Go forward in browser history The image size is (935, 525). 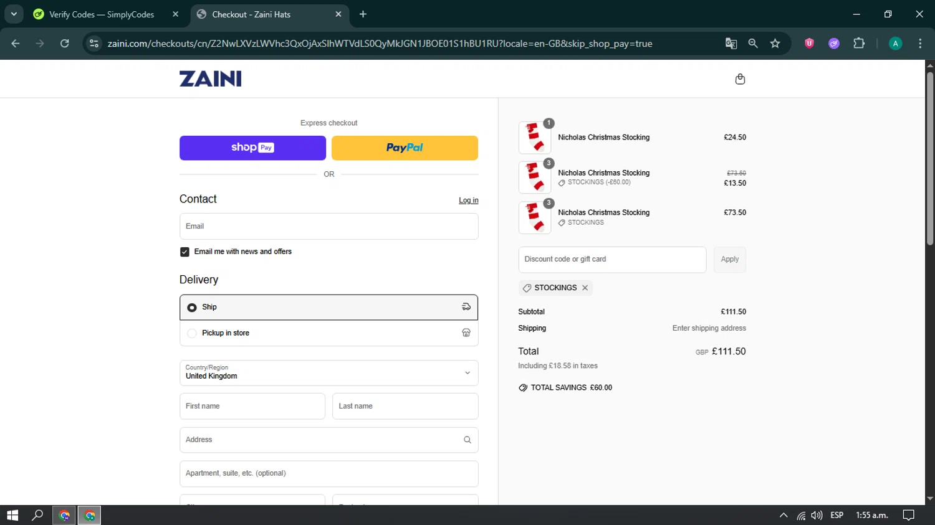(x=40, y=44)
